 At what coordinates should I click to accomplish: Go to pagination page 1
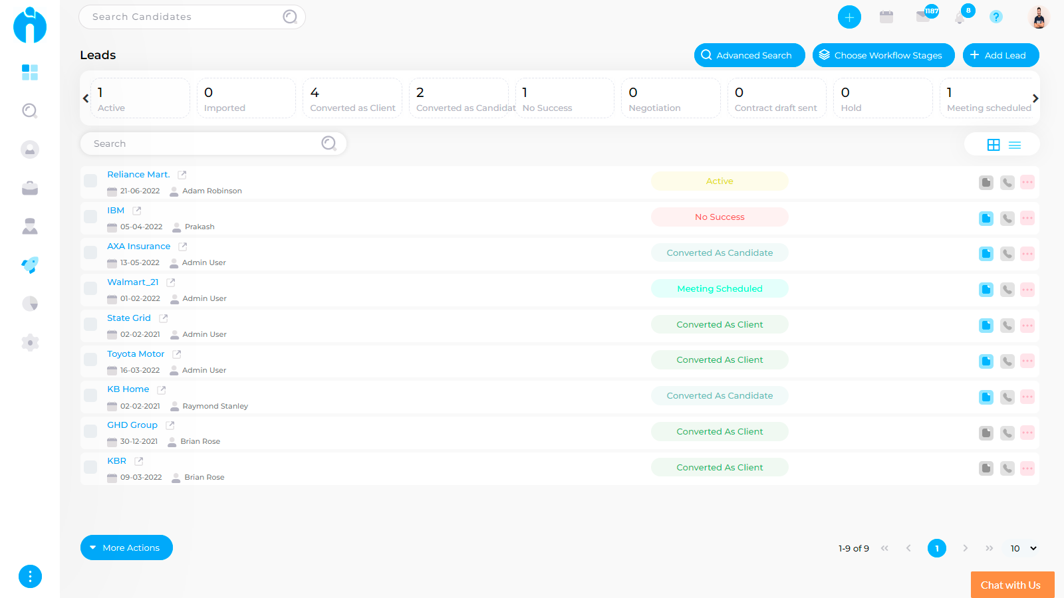[937, 548]
